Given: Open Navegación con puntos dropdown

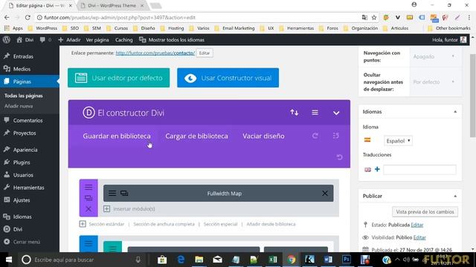Looking at the screenshot, I should [x=434, y=56].
